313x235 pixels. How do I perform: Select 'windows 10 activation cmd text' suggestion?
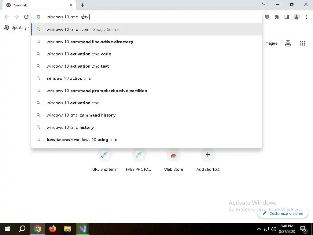pos(147,66)
